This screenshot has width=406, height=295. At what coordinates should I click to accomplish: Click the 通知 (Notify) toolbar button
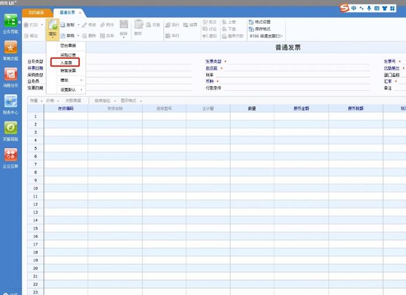(209, 36)
